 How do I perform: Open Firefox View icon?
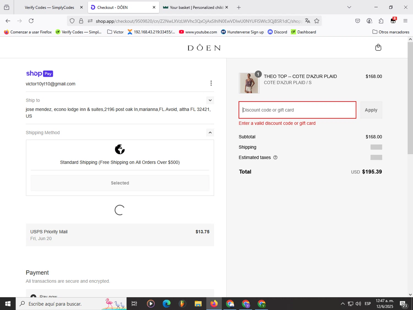7,7
